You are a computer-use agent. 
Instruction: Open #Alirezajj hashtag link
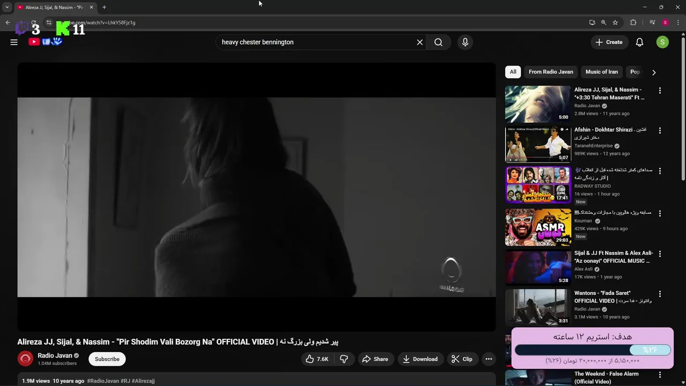143,381
